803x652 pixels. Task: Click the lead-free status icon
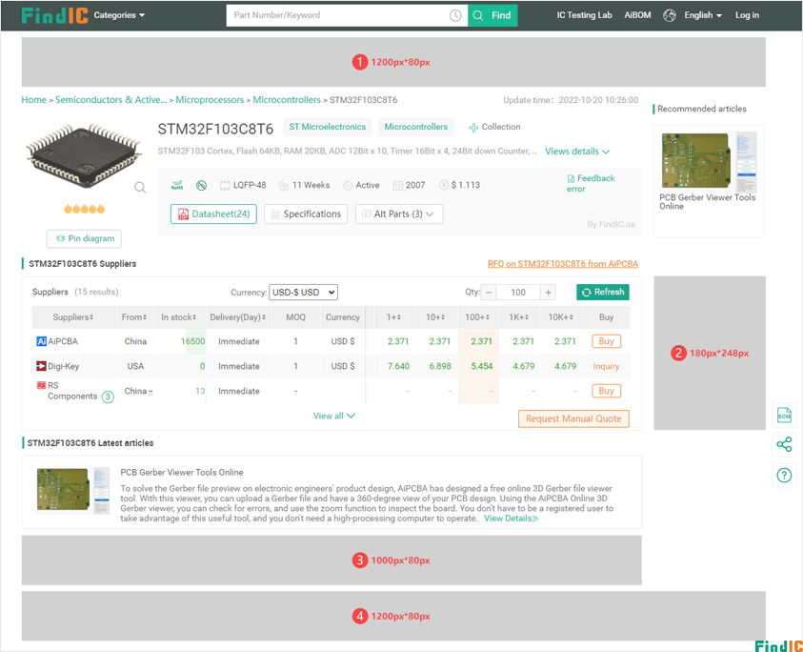click(201, 185)
